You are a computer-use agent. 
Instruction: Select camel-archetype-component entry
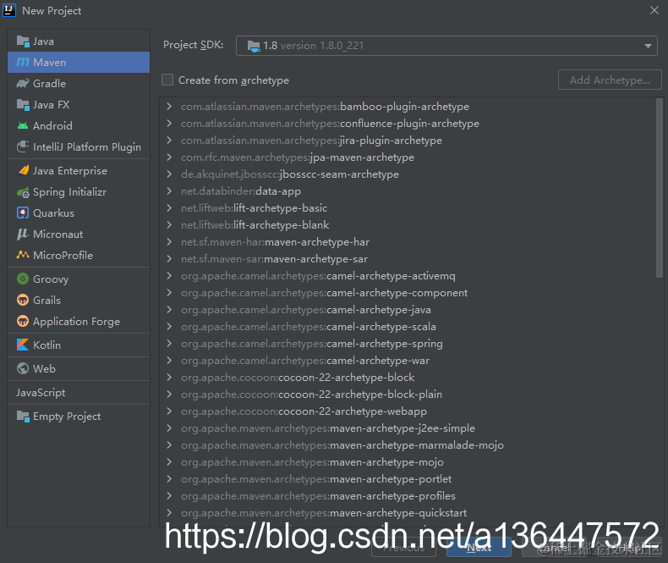[324, 293]
